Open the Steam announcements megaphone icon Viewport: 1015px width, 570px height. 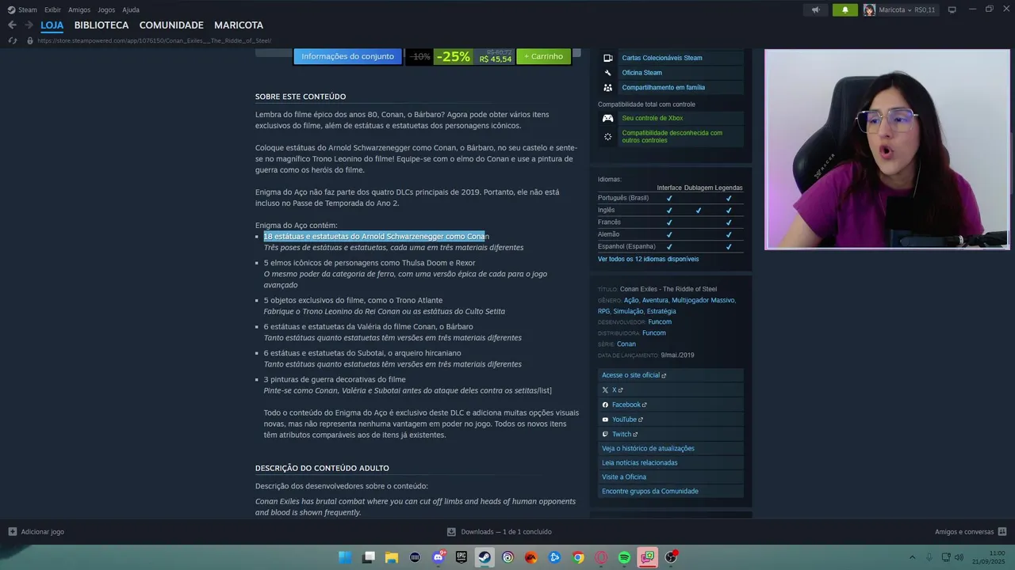(x=815, y=9)
